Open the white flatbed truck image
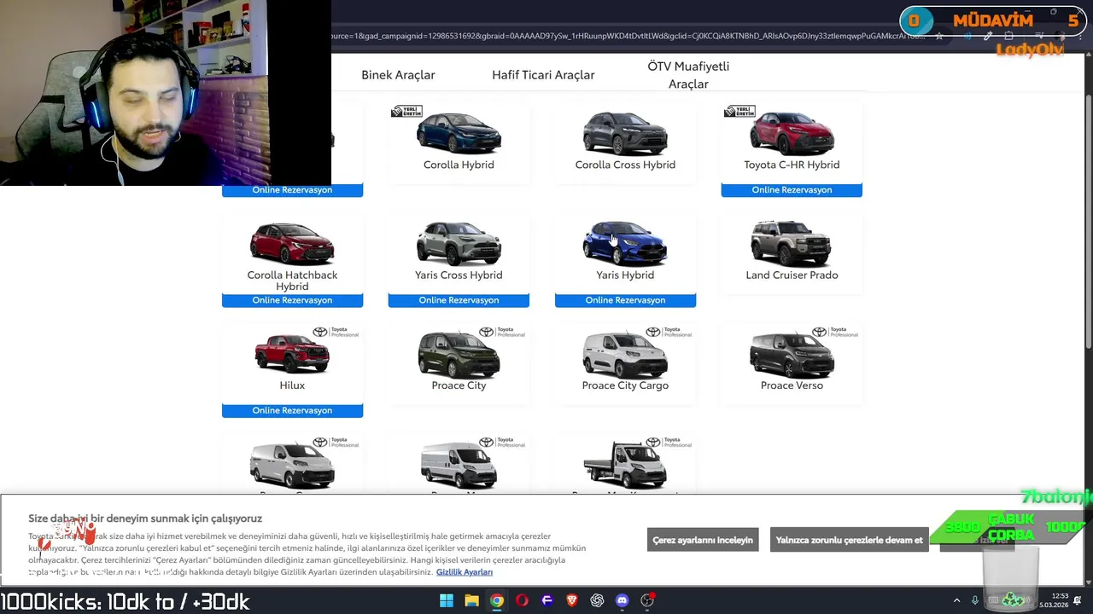Screen dimensions: 1093x614 (x=625, y=466)
